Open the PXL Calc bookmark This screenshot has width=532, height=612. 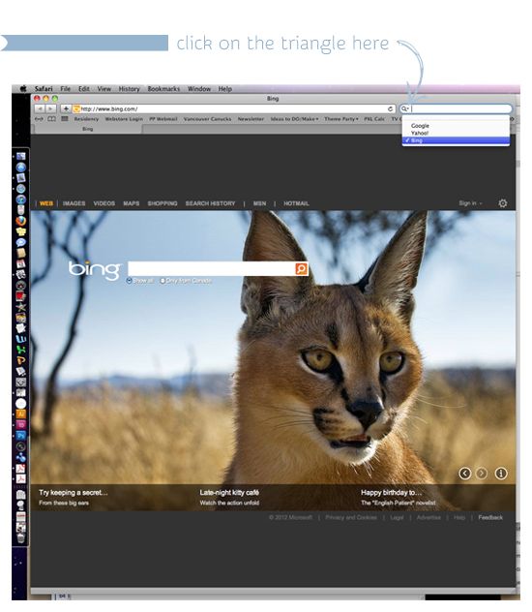(374, 119)
